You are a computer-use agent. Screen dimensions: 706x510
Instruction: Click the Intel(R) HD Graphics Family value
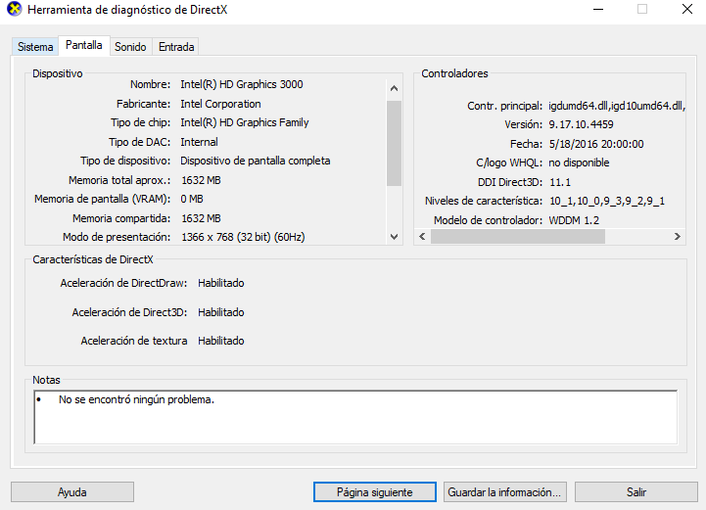pos(245,123)
